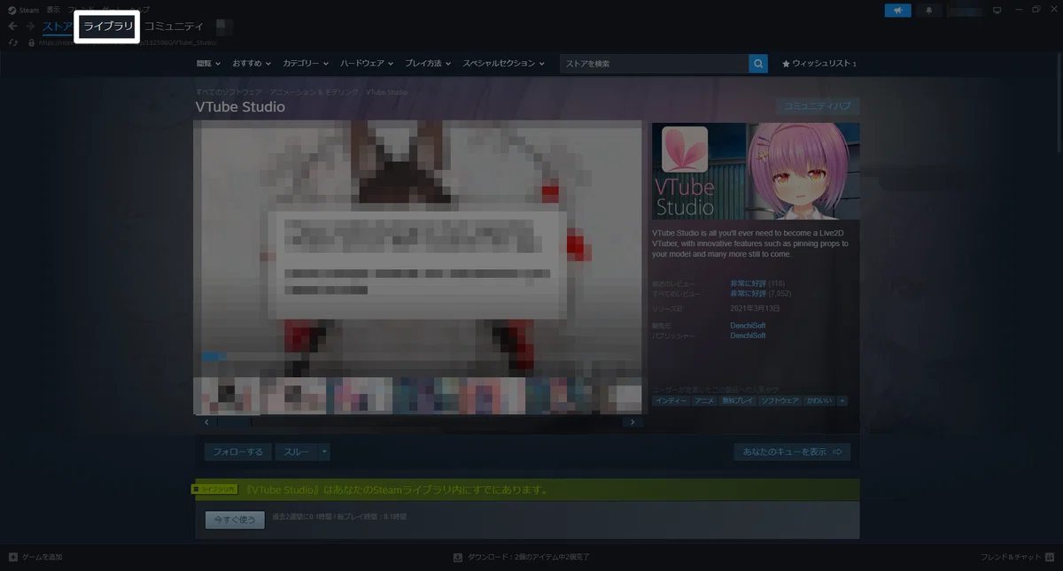Click the あなたのキューを表示 button
The image size is (1063, 571).
pyautogui.click(x=792, y=452)
